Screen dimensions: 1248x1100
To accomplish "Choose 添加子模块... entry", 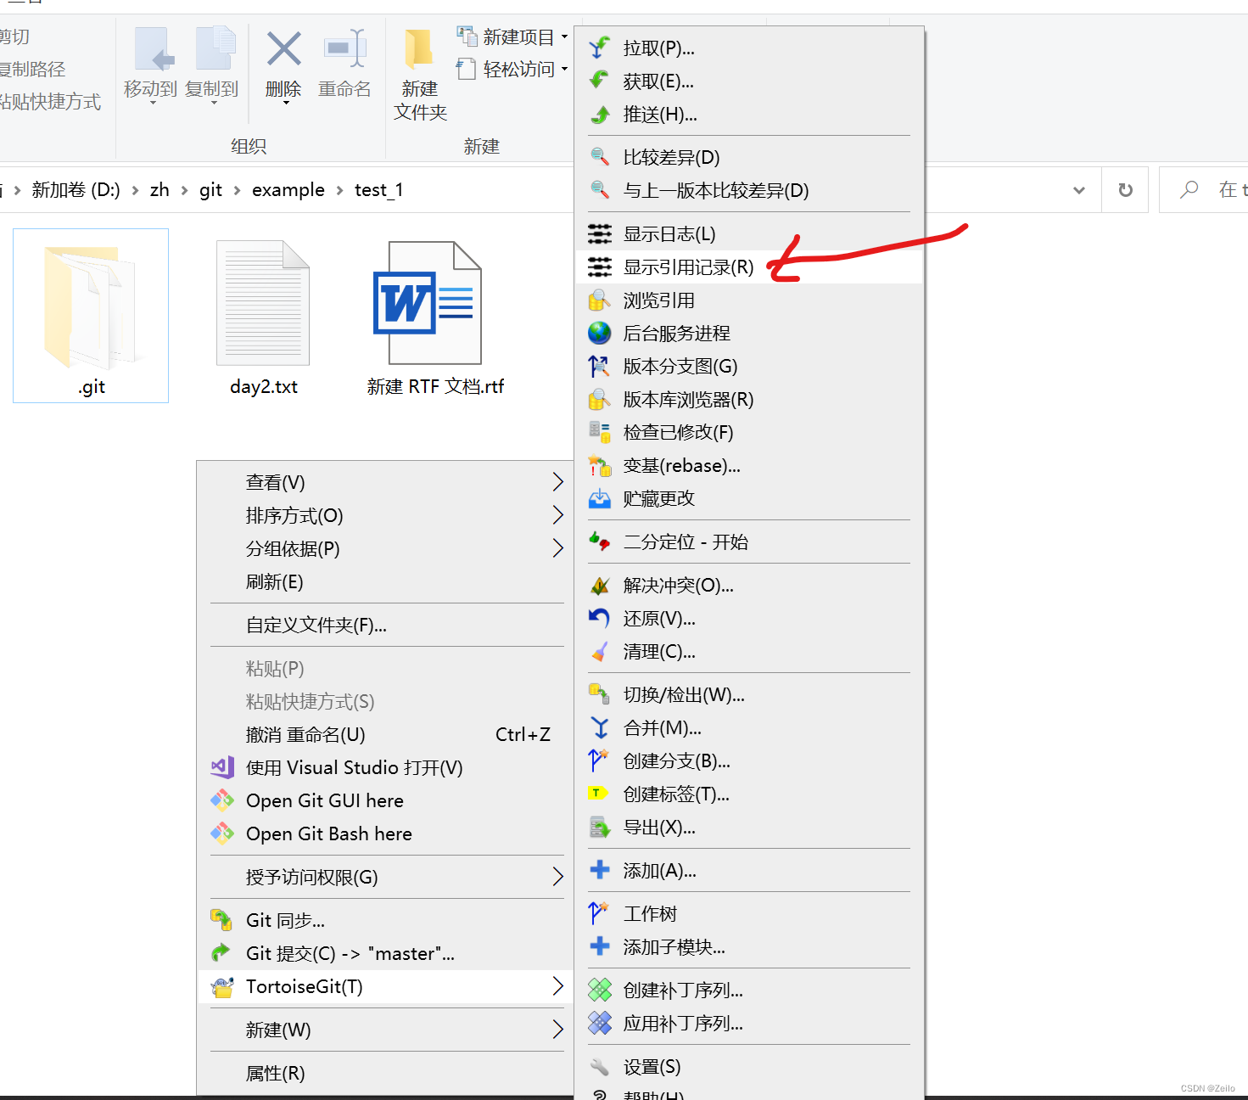I will (748, 946).
